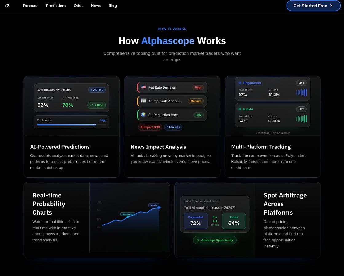Image resolution: width=344 pixels, height=276 pixels.
Task: Open the Predictions nav item
Action: coord(56,6)
